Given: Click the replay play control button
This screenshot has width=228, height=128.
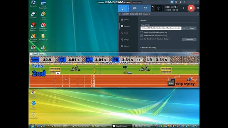Looking at the screenshot, I should click(x=121, y=63).
